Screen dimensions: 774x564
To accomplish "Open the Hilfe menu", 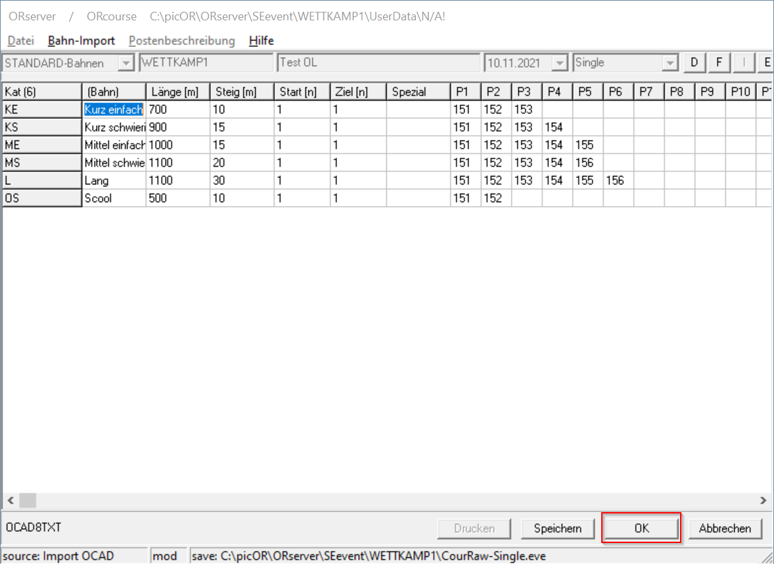I will (261, 41).
